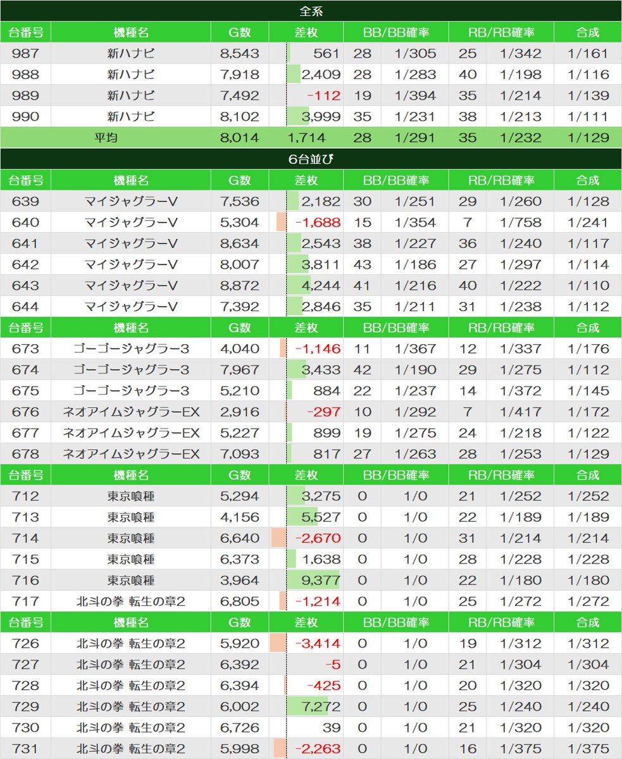Click G数 value 6,394 for machine 728
This screenshot has width=622, height=759.
pos(240,686)
